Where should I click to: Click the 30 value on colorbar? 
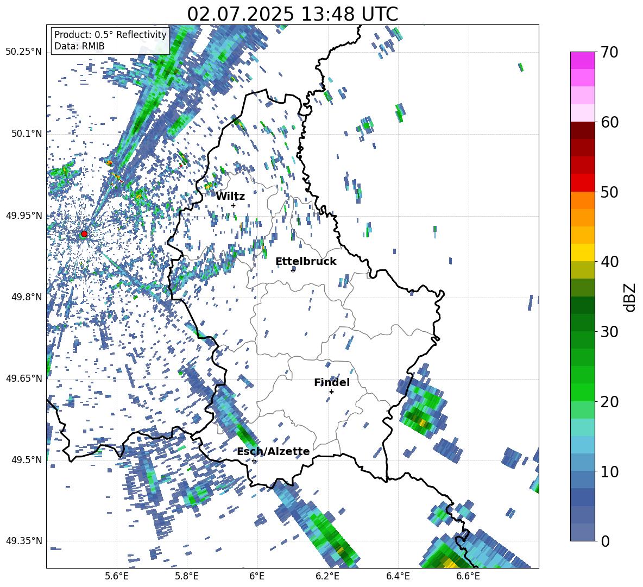tap(609, 332)
